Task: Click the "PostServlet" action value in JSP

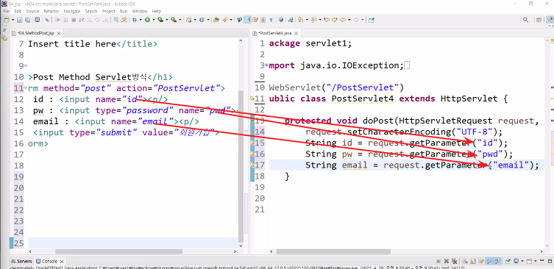Action: pos(188,88)
